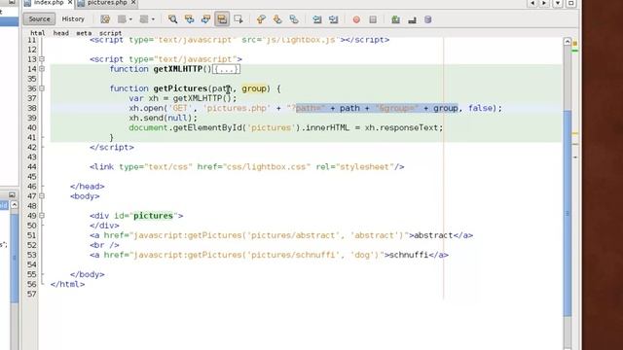
Task: Click left panel scrollbar up arrow
Action: coord(14,205)
